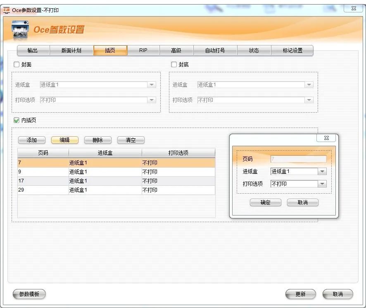Switch to 标记设置 tab
The width and height of the screenshot is (366, 308).
(x=292, y=50)
